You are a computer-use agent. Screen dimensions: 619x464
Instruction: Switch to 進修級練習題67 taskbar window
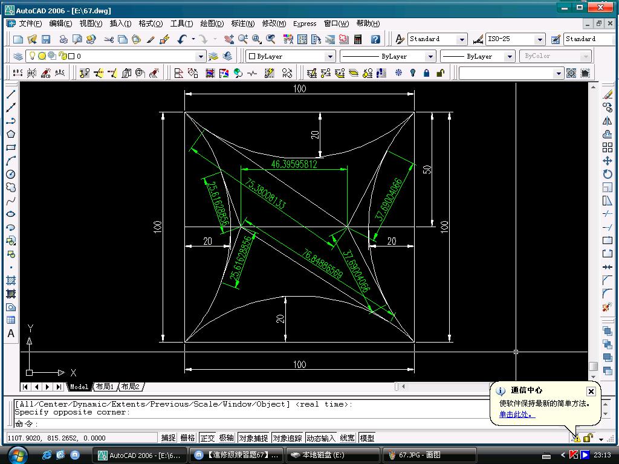[x=236, y=456]
